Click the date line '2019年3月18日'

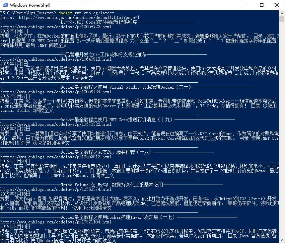click(x=15, y=194)
